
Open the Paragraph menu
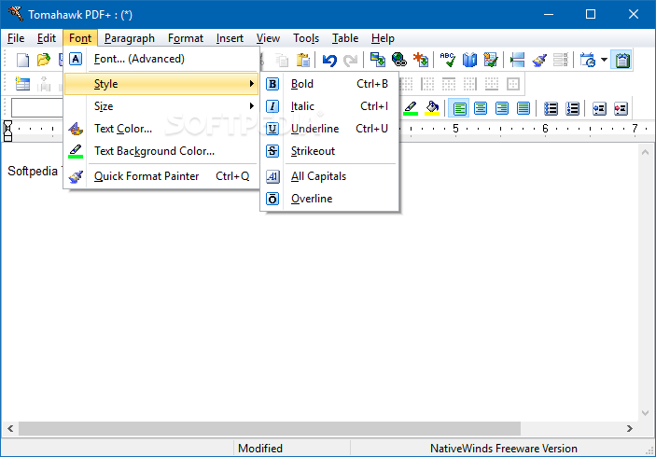130,38
